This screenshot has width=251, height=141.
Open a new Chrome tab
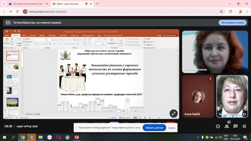(x=97, y=4)
